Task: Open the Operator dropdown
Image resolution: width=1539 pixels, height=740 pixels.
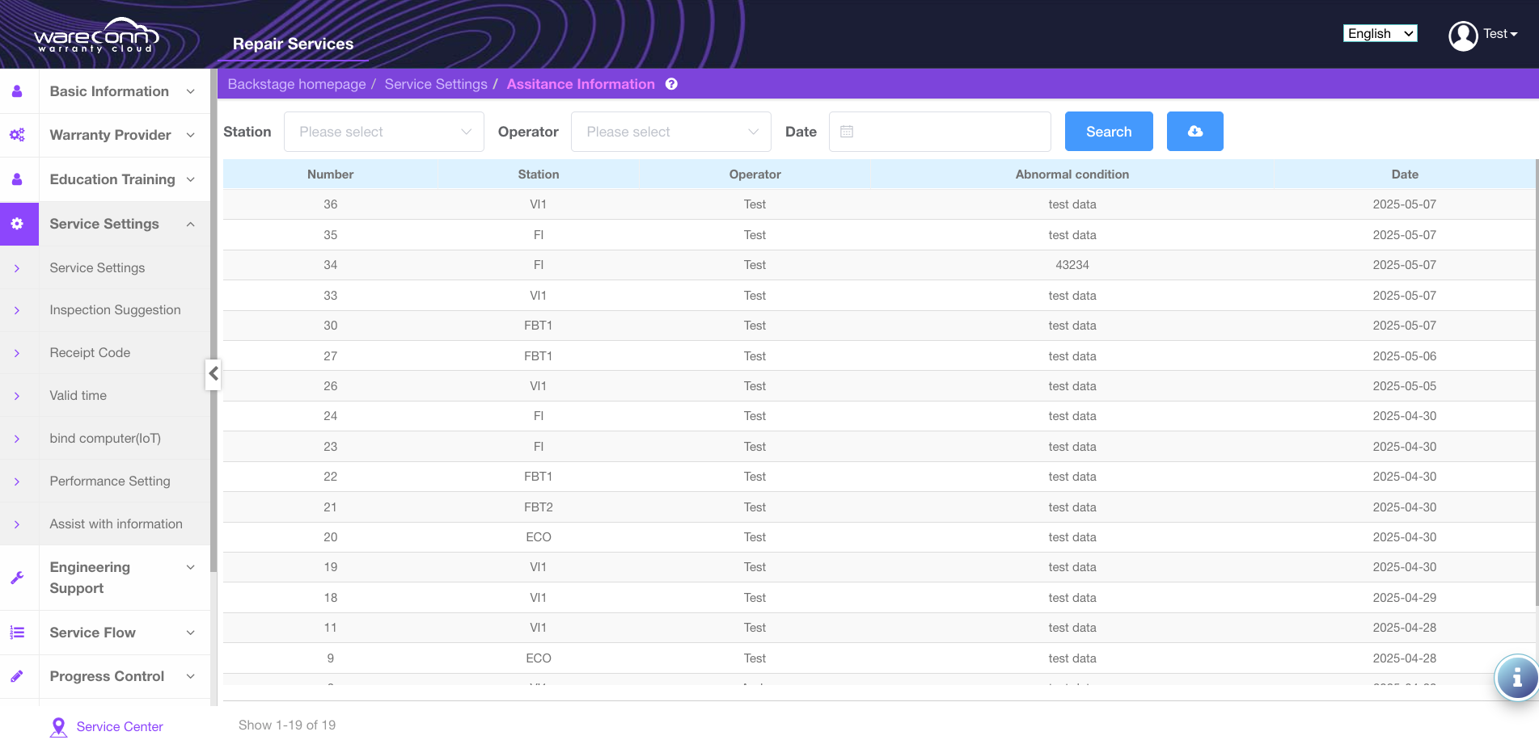Action: click(670, 132)
